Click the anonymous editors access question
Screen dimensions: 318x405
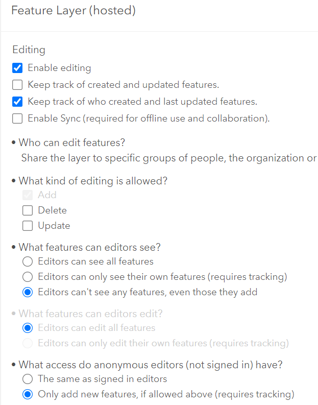pyautogui.click(x=151, y=365)
